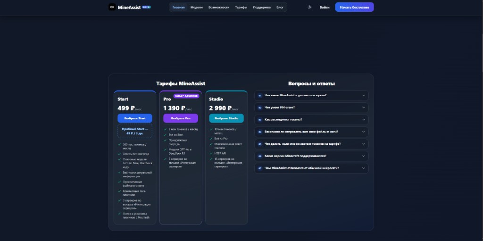Click the Пробный Start 49 ₽ trial box
483x241 pixels.
tap(135, 131)
